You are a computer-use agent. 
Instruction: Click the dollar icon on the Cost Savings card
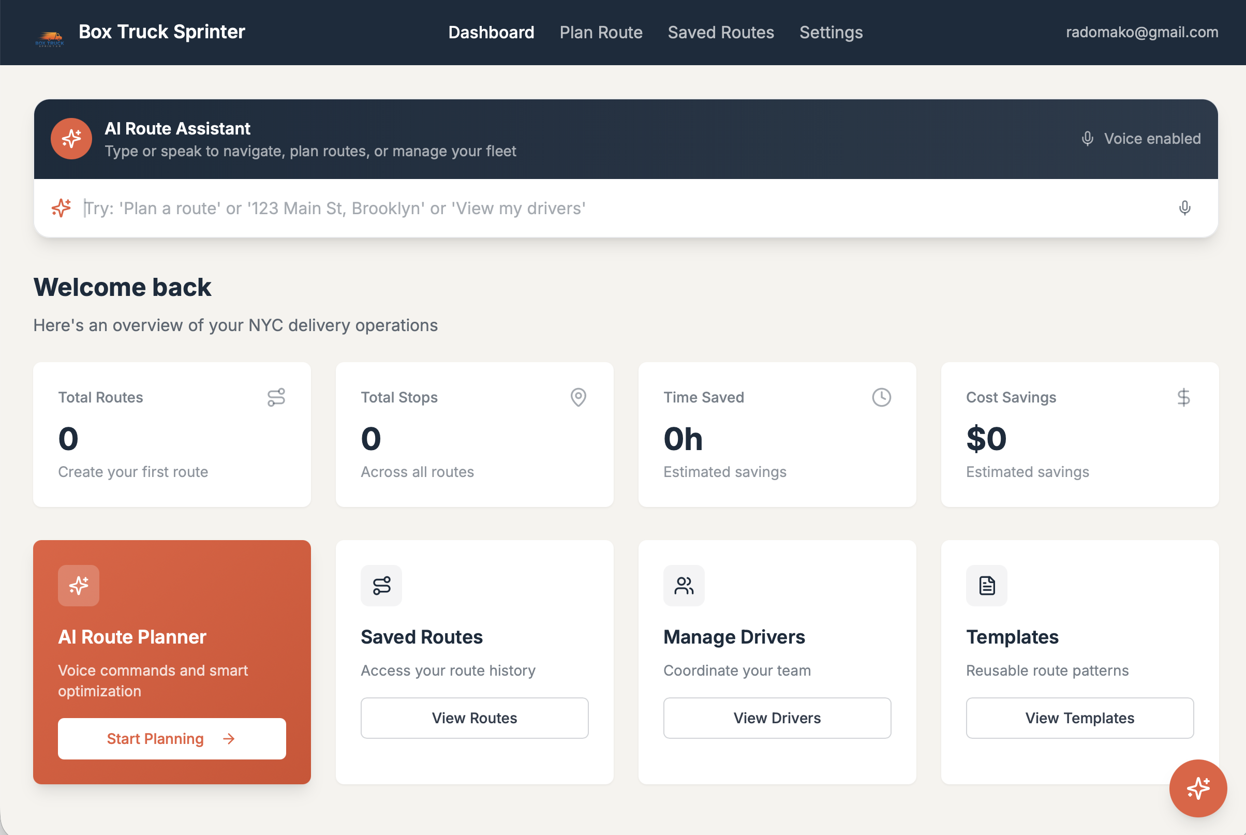[1183, 397]
